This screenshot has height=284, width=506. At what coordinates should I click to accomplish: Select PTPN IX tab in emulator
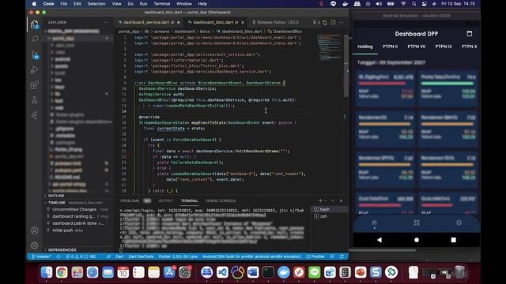[x=444, y=47]
